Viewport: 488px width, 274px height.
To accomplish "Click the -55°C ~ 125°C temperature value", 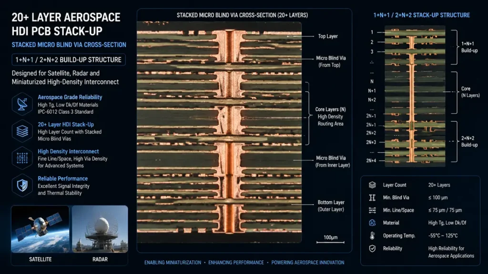I will [443, 236].
